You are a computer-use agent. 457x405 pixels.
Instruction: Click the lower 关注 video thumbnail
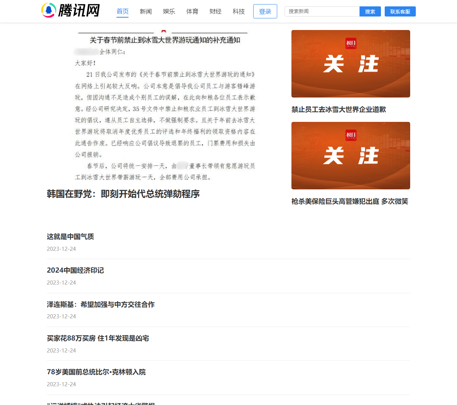351,155
